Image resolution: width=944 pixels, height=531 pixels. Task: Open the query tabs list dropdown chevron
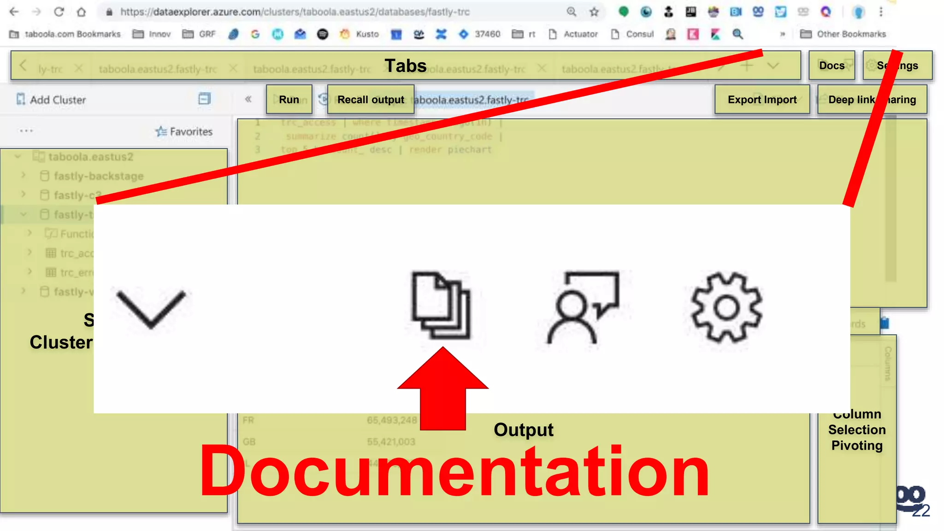(773, 66)
